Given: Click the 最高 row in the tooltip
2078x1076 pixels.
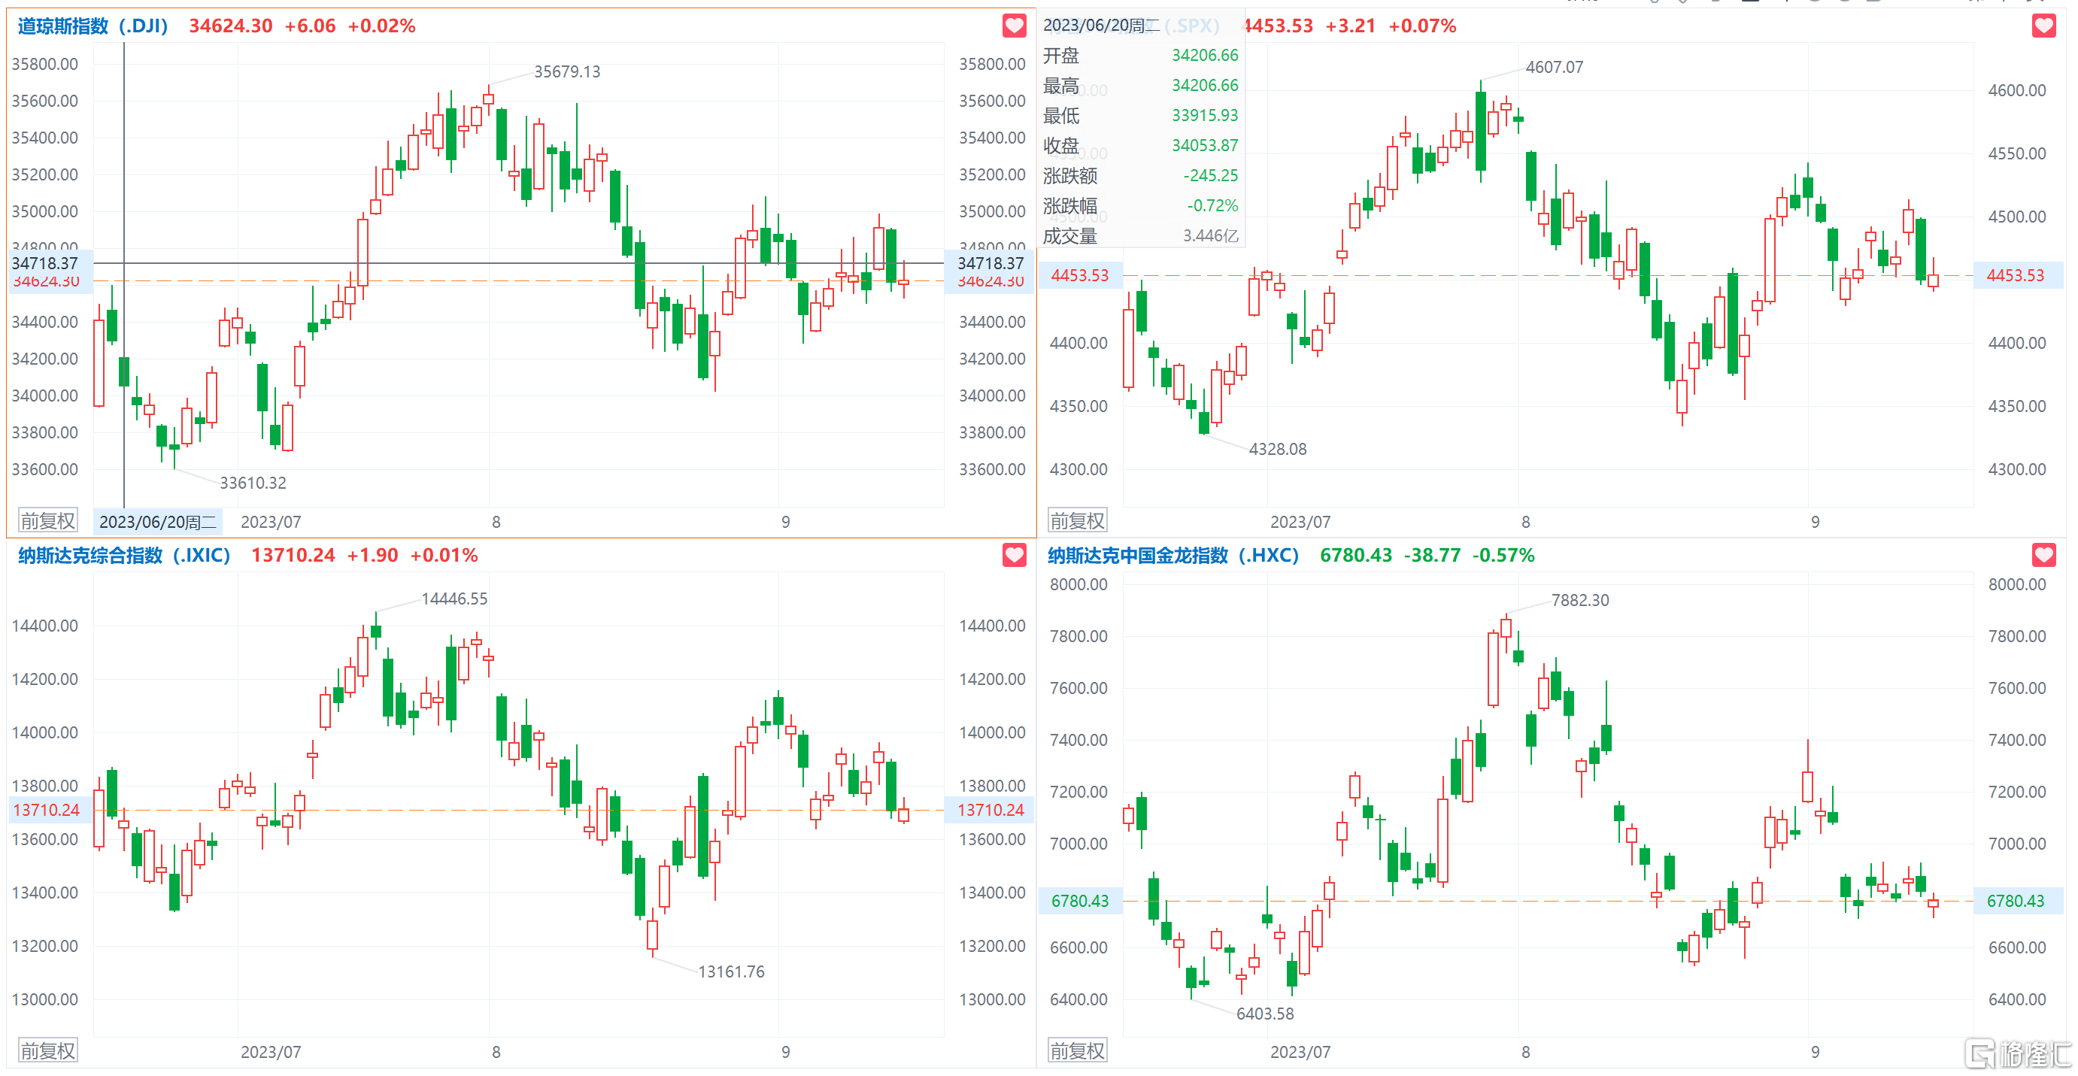Looking at the screenshot, I should [1140, 86].
